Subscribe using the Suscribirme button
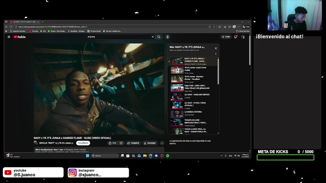326x183 pixels. tap(83, 143)
